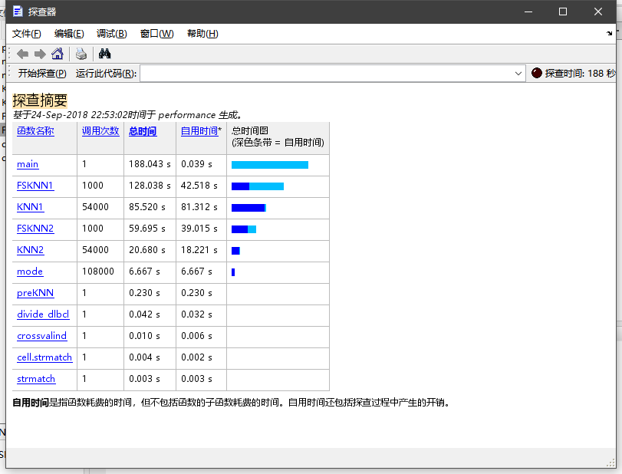The width and height of the screenshot is (622, 474).
Task: Click the 开始探查(P) button
Action: [42, 74]
